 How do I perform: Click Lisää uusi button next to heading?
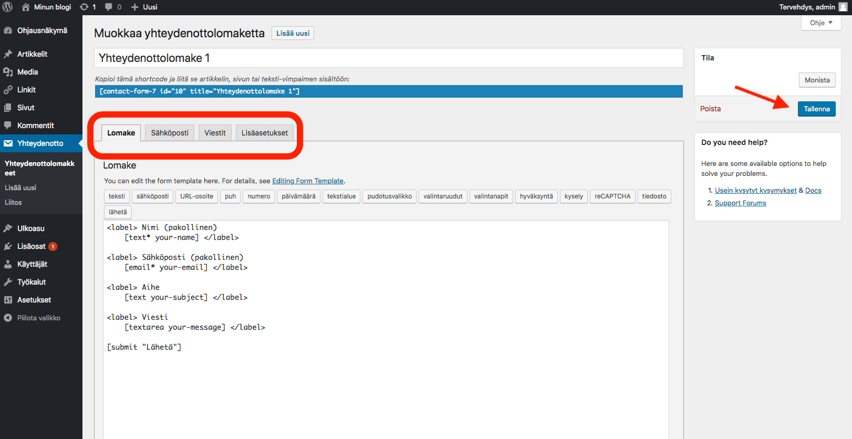[x=293, y=33]
